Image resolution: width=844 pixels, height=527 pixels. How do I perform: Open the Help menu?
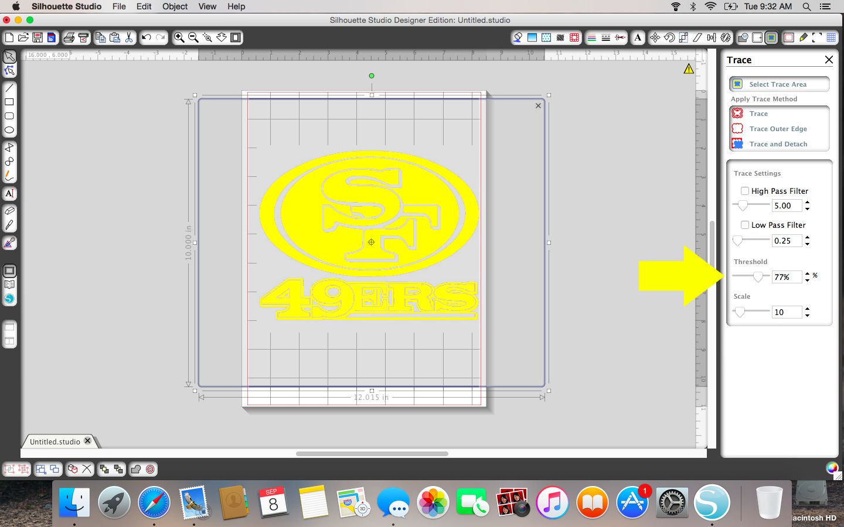coord(236,6)
